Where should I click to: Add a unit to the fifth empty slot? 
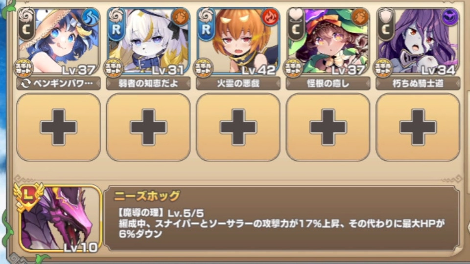pos(418,127)
